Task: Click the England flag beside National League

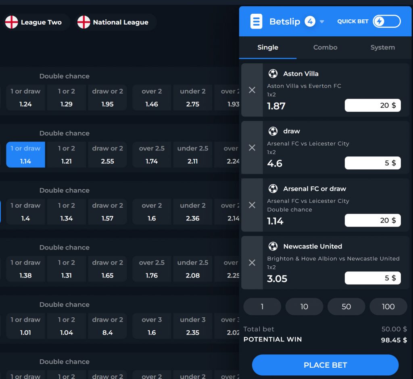Action: [84, 22]
